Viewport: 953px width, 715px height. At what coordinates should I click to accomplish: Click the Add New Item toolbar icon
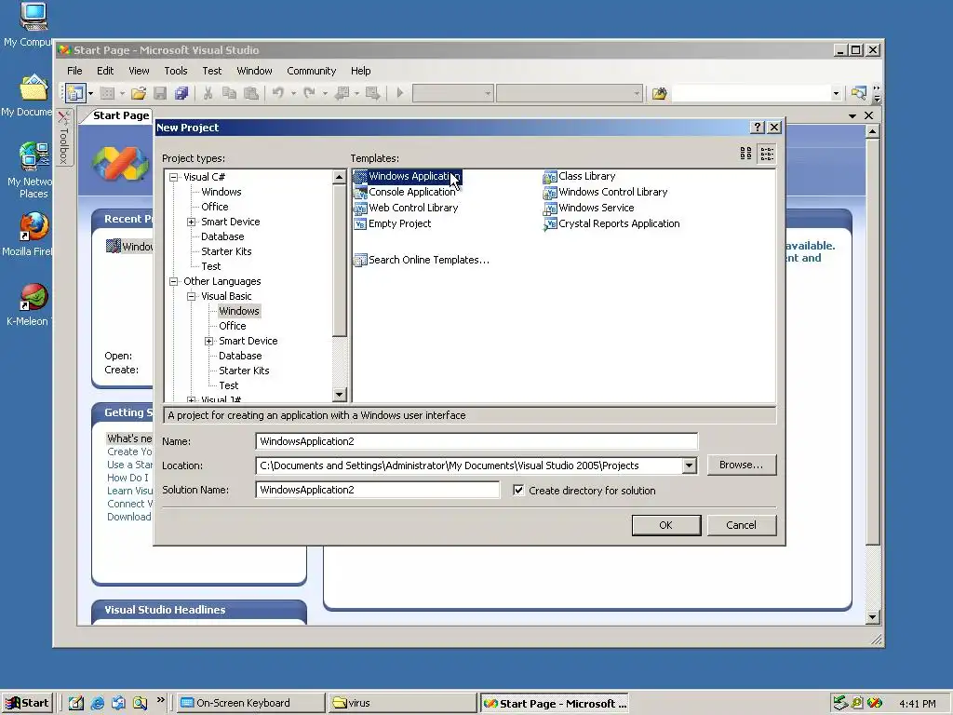(x=107, y=93)
